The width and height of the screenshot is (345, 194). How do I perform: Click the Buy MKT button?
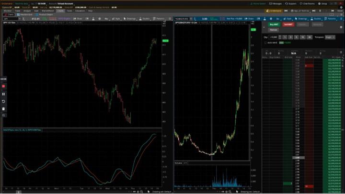tap(274, 24)
